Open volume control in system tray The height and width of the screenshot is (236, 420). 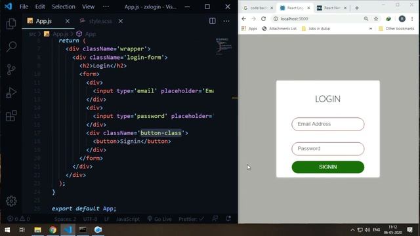coord(367,230)
